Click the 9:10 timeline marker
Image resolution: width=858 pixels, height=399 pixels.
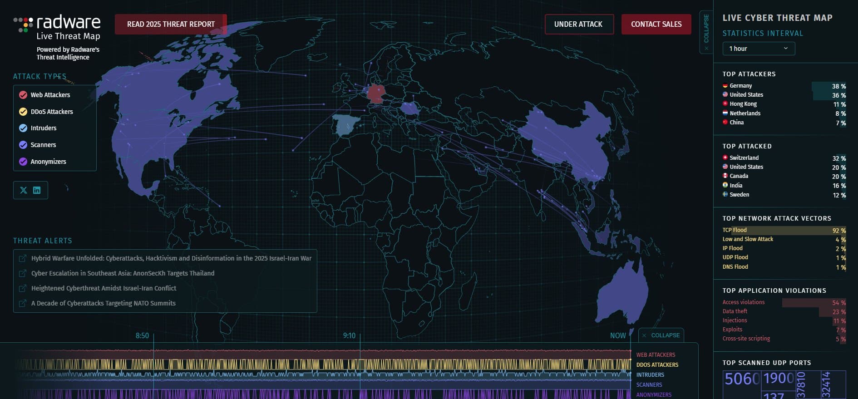349,335
